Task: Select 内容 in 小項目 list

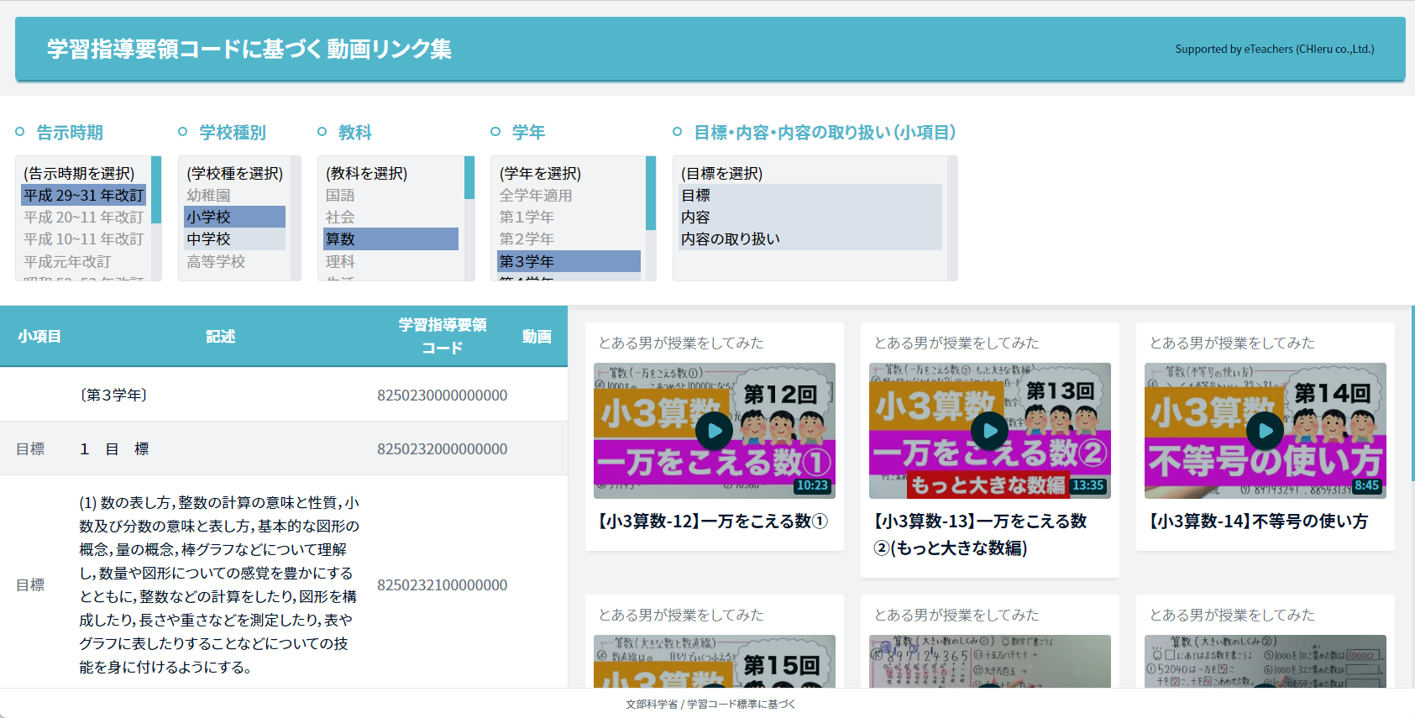Action: 810,217
